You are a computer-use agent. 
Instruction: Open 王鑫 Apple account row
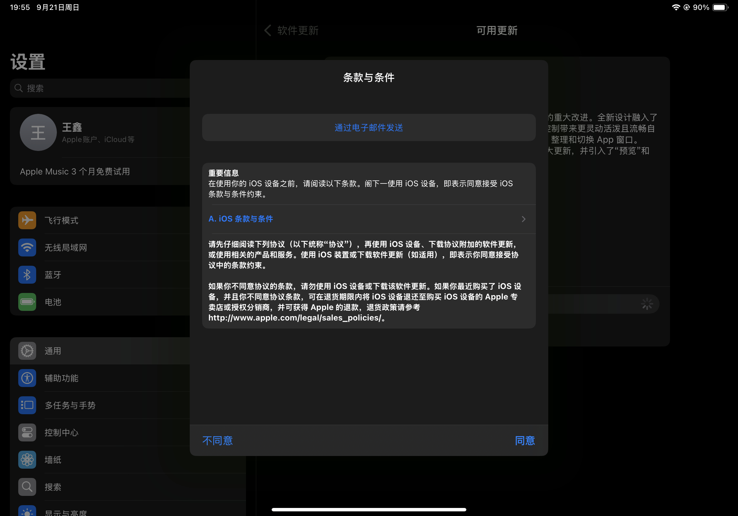[x=100, y=132]
